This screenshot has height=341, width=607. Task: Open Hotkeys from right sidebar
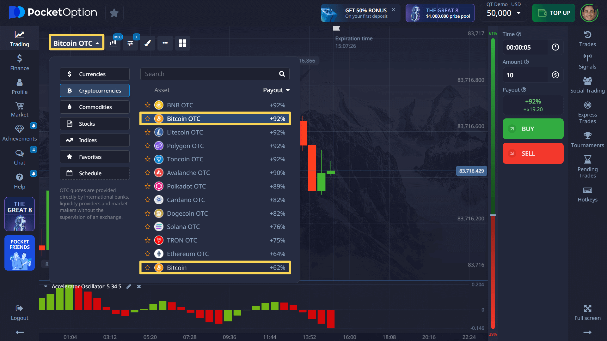[587, 194]
